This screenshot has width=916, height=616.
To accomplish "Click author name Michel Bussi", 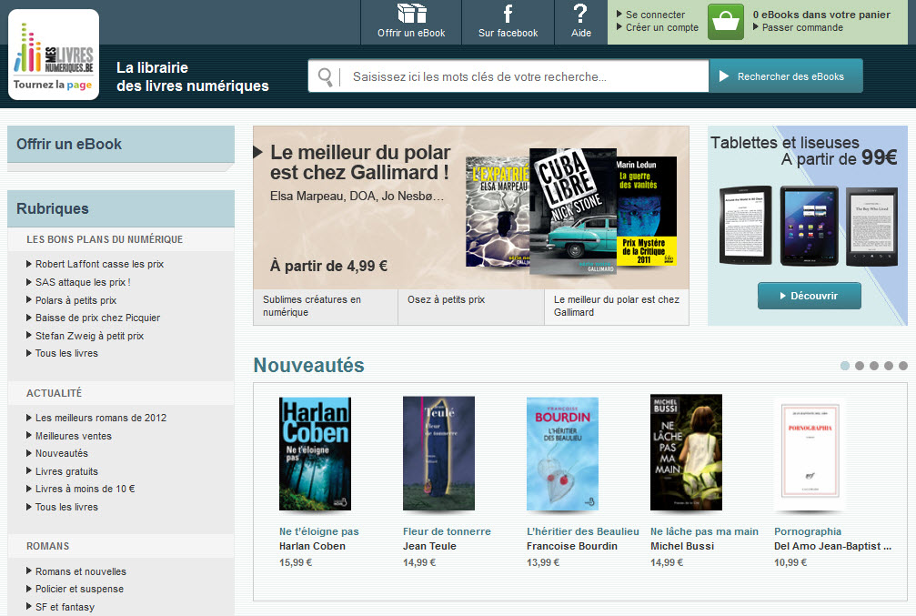I will [x=682, y=547].
